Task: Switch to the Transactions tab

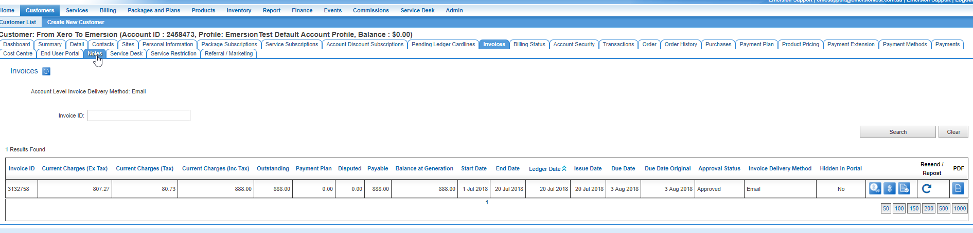Action: 618,44
